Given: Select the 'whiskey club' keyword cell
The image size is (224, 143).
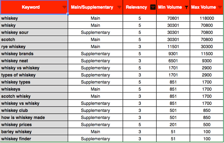Looking at the screenshot, I should [x=34, y=110].
